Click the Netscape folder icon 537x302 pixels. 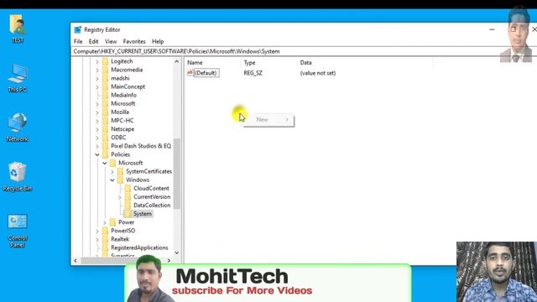pyautogui.click(x=105, y=129)
